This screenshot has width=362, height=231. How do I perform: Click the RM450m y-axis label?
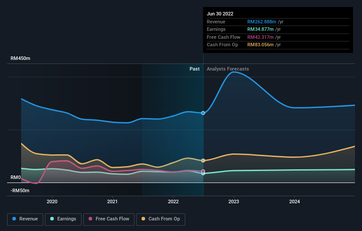[x=20, y=58]
